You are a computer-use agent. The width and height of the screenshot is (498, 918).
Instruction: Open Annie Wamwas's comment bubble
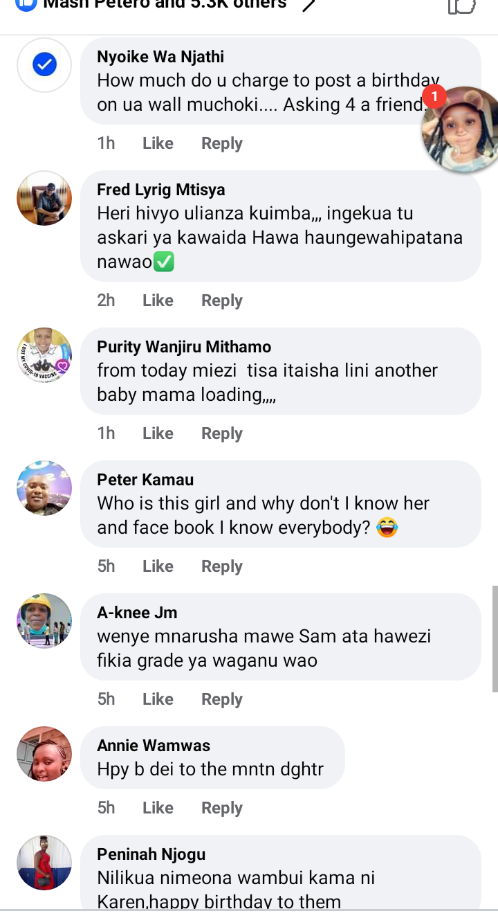[x=212, y=757]
